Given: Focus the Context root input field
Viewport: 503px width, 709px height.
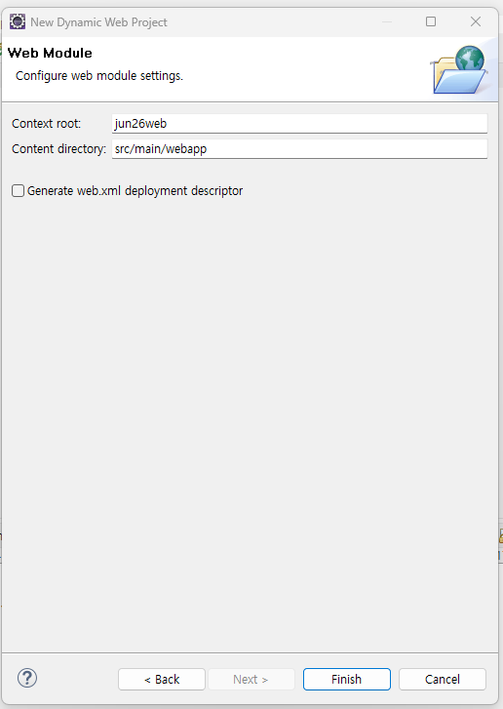Looking at the screenshot, I should 299,124.
